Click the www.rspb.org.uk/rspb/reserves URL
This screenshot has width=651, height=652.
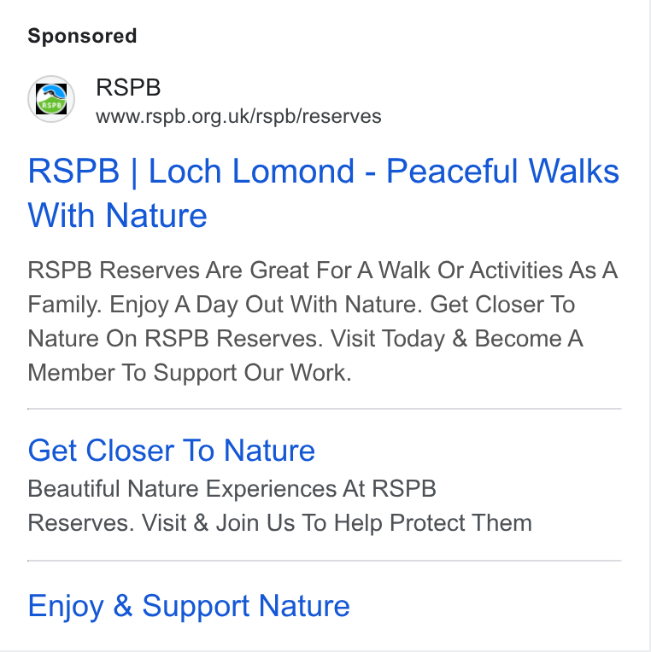(x=238, y=116)
